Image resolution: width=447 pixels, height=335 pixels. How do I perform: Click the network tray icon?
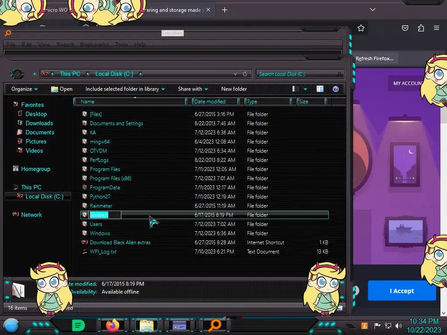point(388,325)
